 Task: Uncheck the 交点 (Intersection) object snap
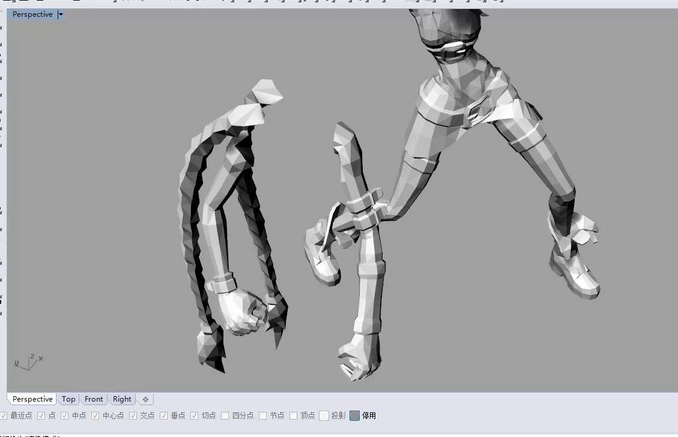pos(133,415)
